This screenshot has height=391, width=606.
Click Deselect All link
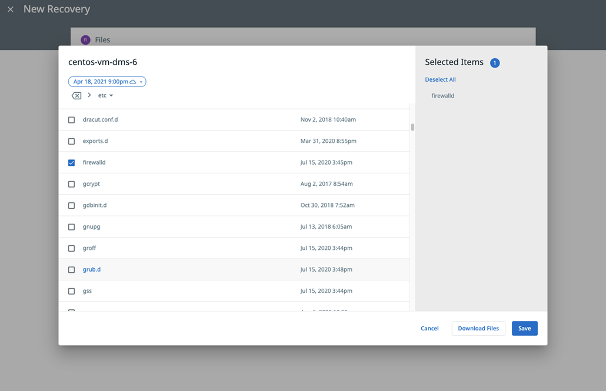[440, 79]
